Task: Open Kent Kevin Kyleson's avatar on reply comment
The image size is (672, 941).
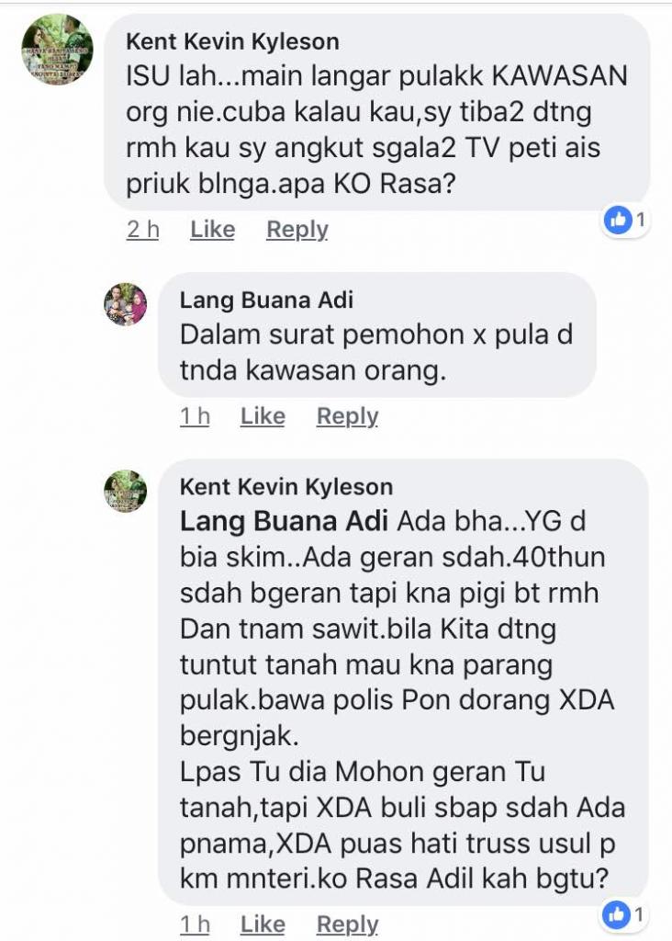Action: 125,491
